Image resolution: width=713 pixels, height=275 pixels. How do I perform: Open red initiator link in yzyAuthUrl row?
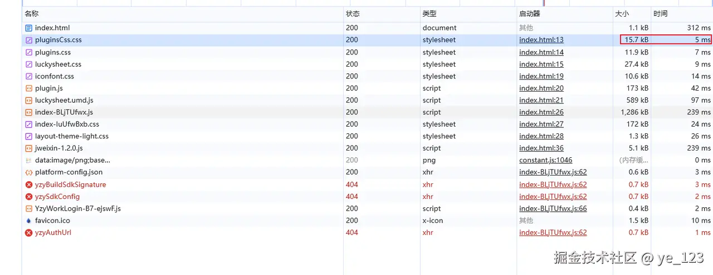coord(553,233)
